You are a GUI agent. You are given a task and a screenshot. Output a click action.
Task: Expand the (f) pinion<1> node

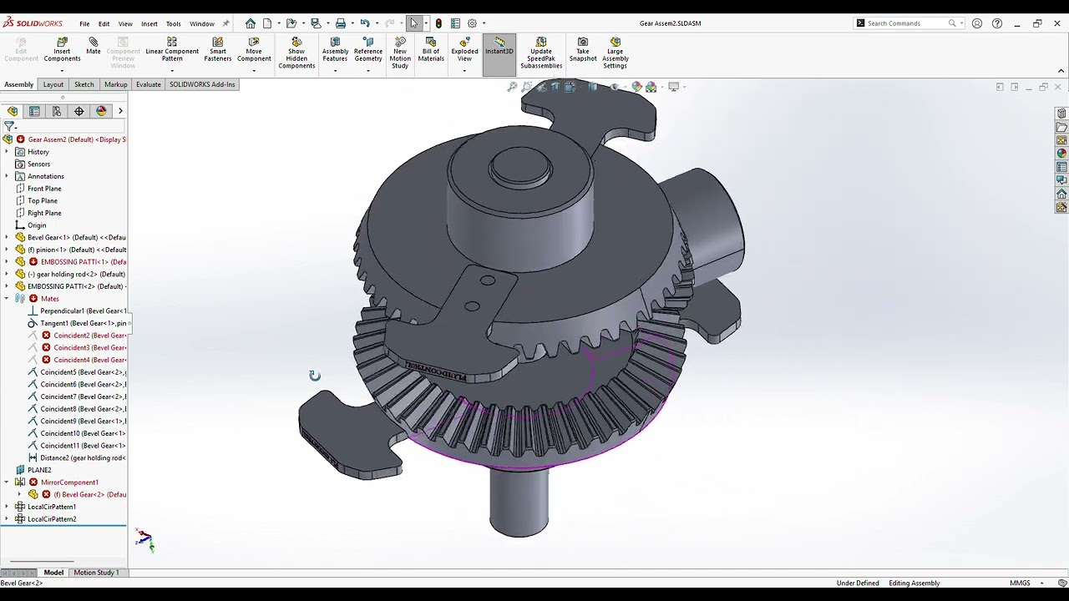pos(8,250)
